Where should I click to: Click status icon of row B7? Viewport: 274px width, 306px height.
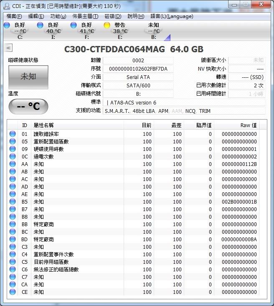click(13, 209)
